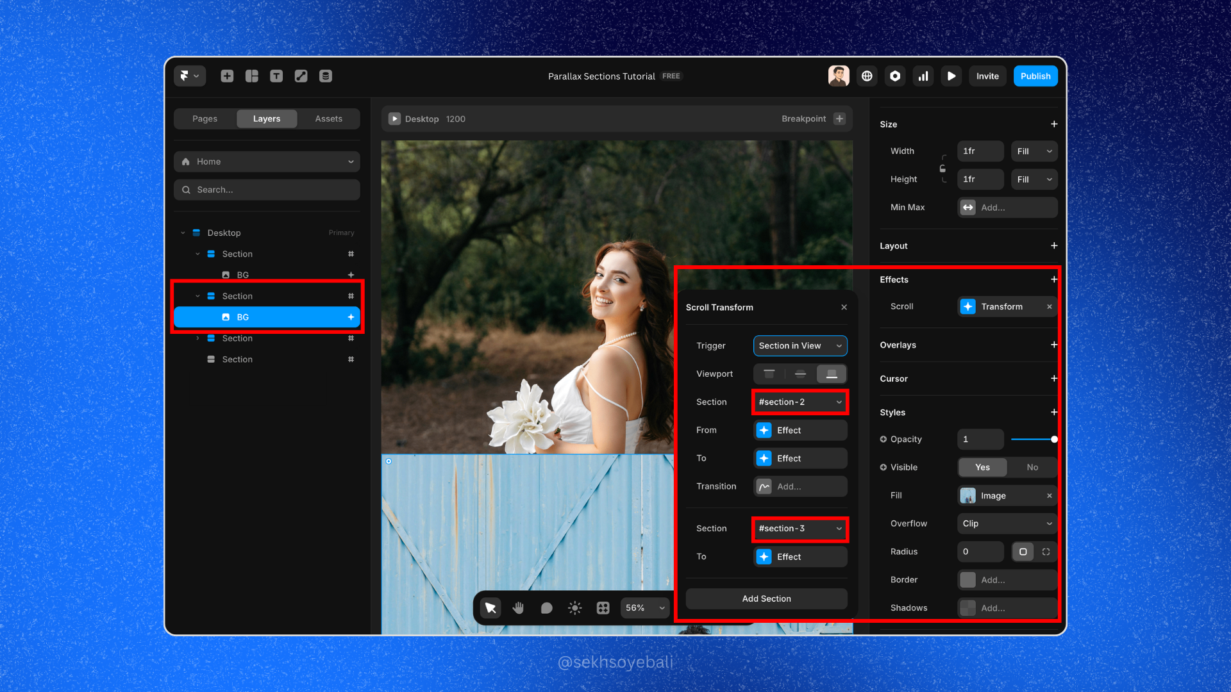The height and width of the screenshot is (692, 1231).
Task: Open the Trigger Section in View dropdown
Action: point(800,346)
